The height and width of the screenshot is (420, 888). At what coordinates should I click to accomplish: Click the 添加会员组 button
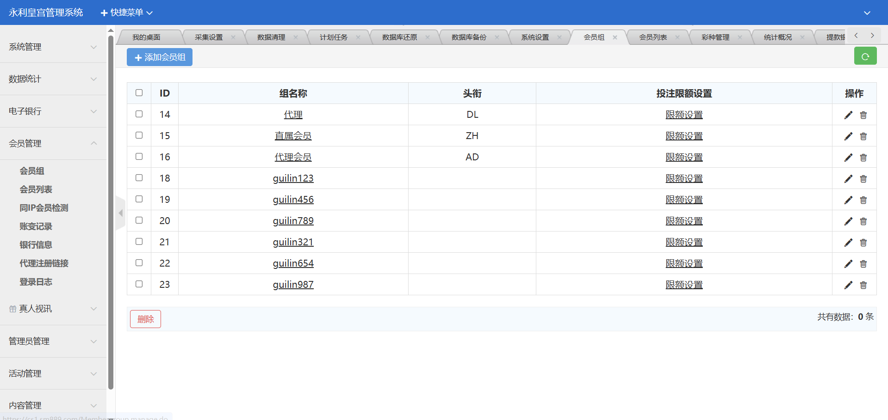[x=160, y=57]
